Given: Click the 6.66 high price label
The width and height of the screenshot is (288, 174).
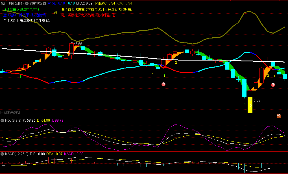Looking at the screenshot, I should tap(78, 44).
